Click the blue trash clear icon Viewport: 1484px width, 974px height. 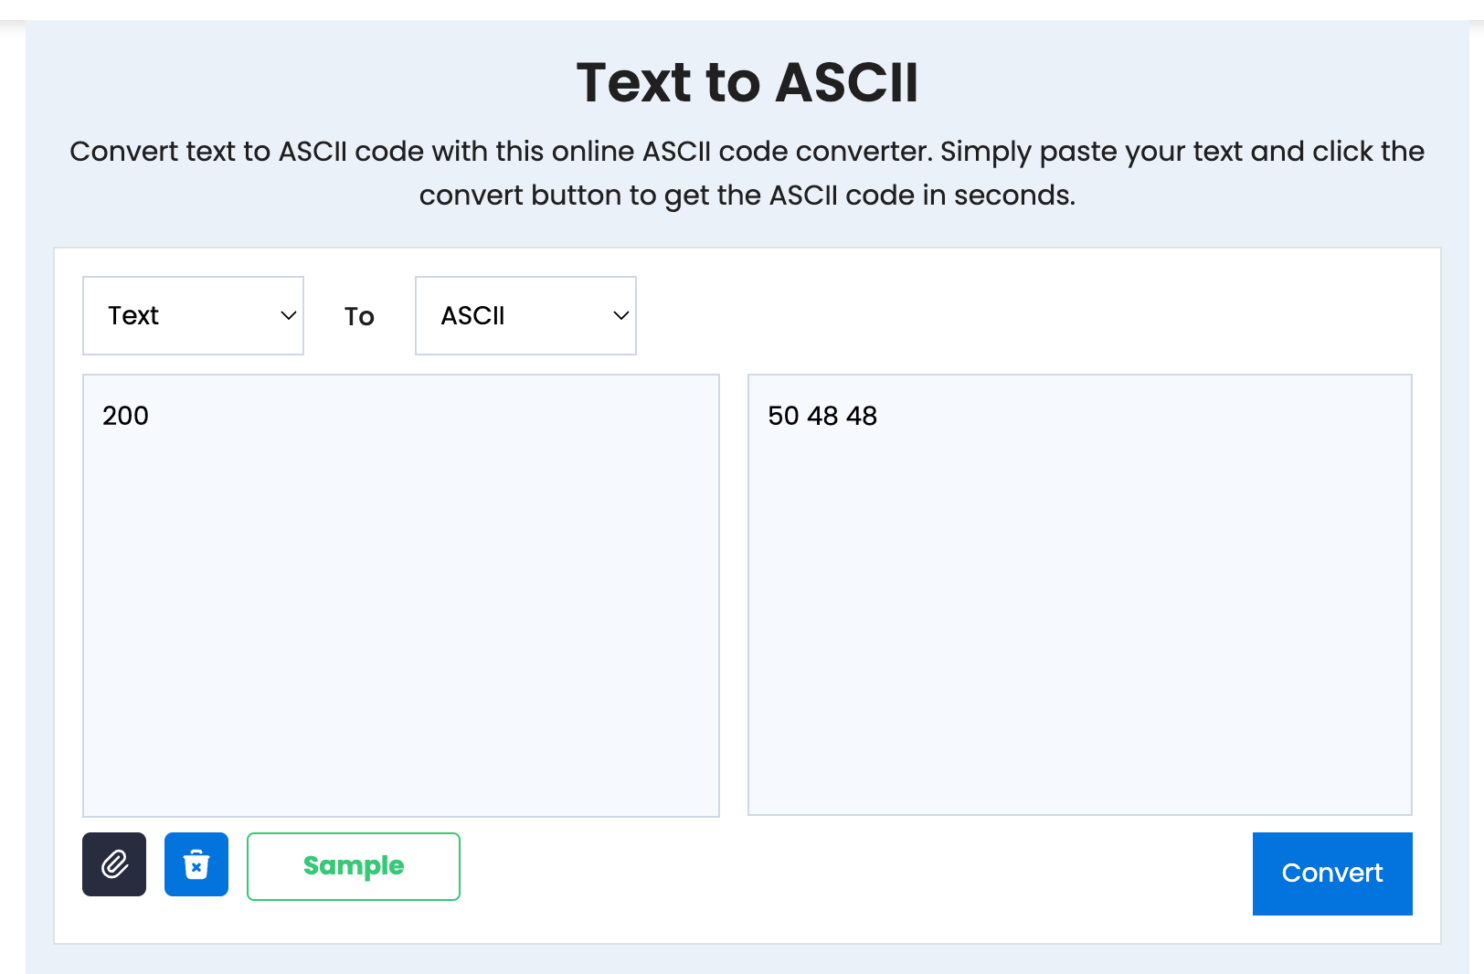pyautogui.click(x=196, y=864)
